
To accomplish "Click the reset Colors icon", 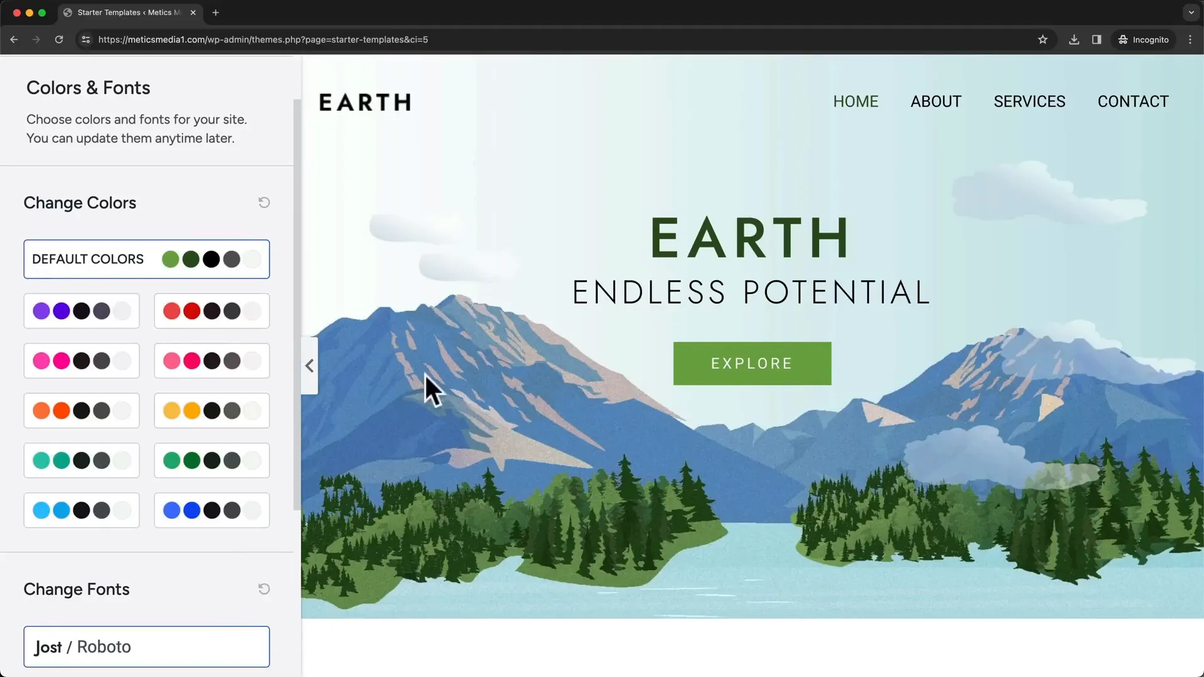I will pos(264,202).
